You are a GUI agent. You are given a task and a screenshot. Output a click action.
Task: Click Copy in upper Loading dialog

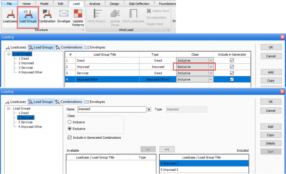[x=271, y=81]
